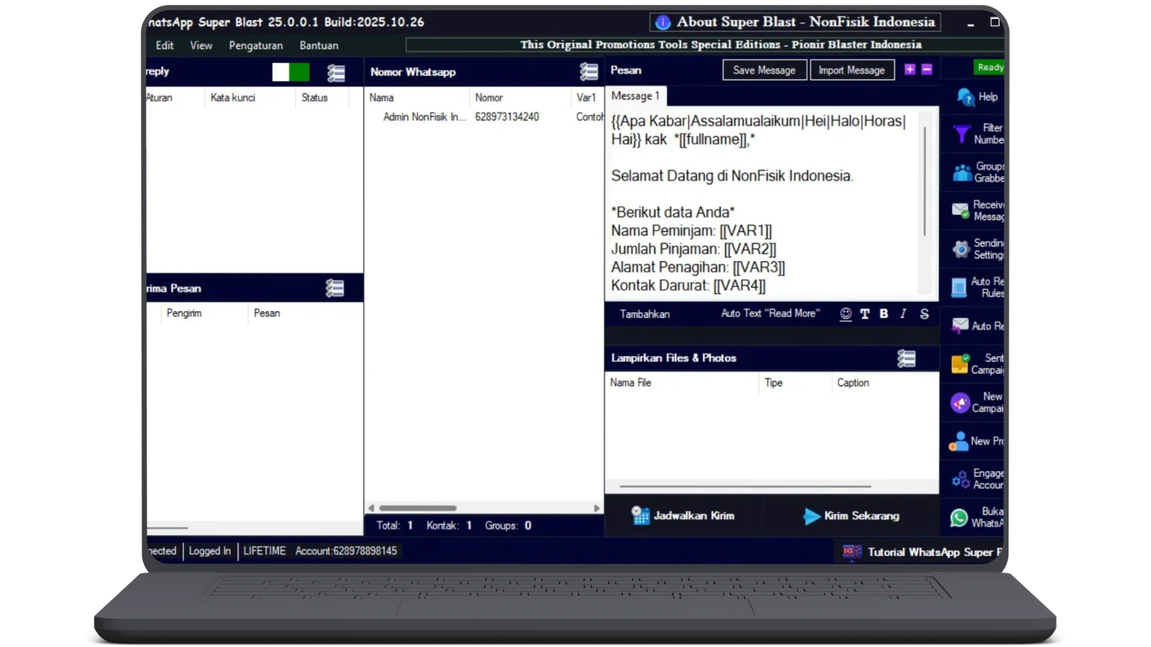Apply strikethrough formatting to message text
Screen dimensions: 1151x647
tap(925, 314)
